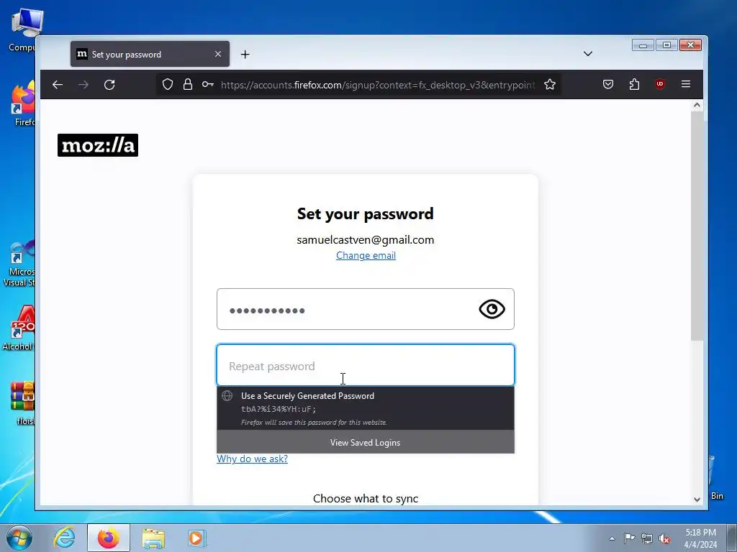Open the Extensions puzzle piece icon
737x552 pixels.
pos(634,85)
